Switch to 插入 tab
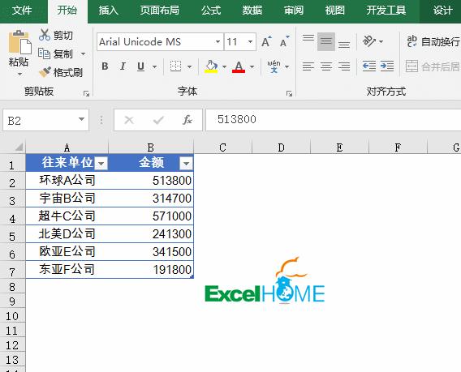 click(109, 11)
